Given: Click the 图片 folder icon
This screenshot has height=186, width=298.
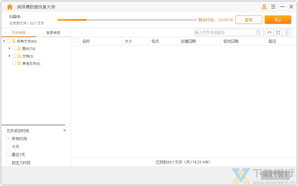Looking at the screenshot, I should (19, 49).
